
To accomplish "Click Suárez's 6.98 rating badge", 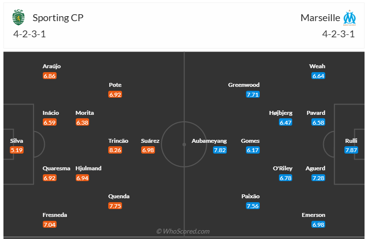I will click(148, 150).
